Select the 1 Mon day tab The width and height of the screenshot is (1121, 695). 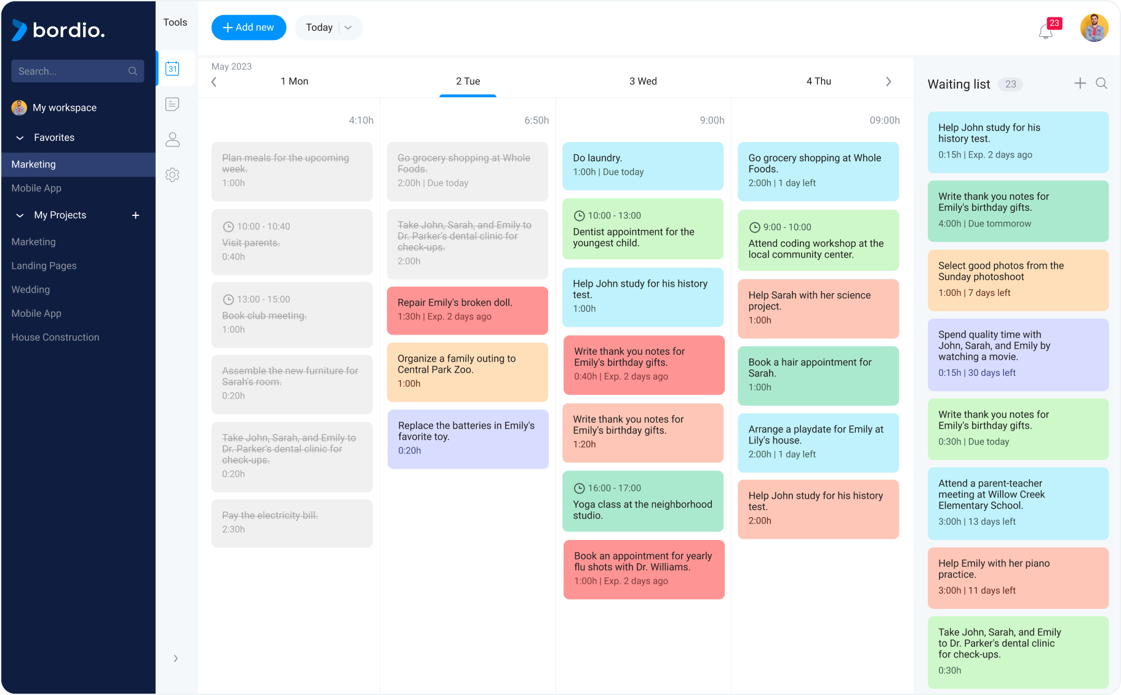coord(294,81)
